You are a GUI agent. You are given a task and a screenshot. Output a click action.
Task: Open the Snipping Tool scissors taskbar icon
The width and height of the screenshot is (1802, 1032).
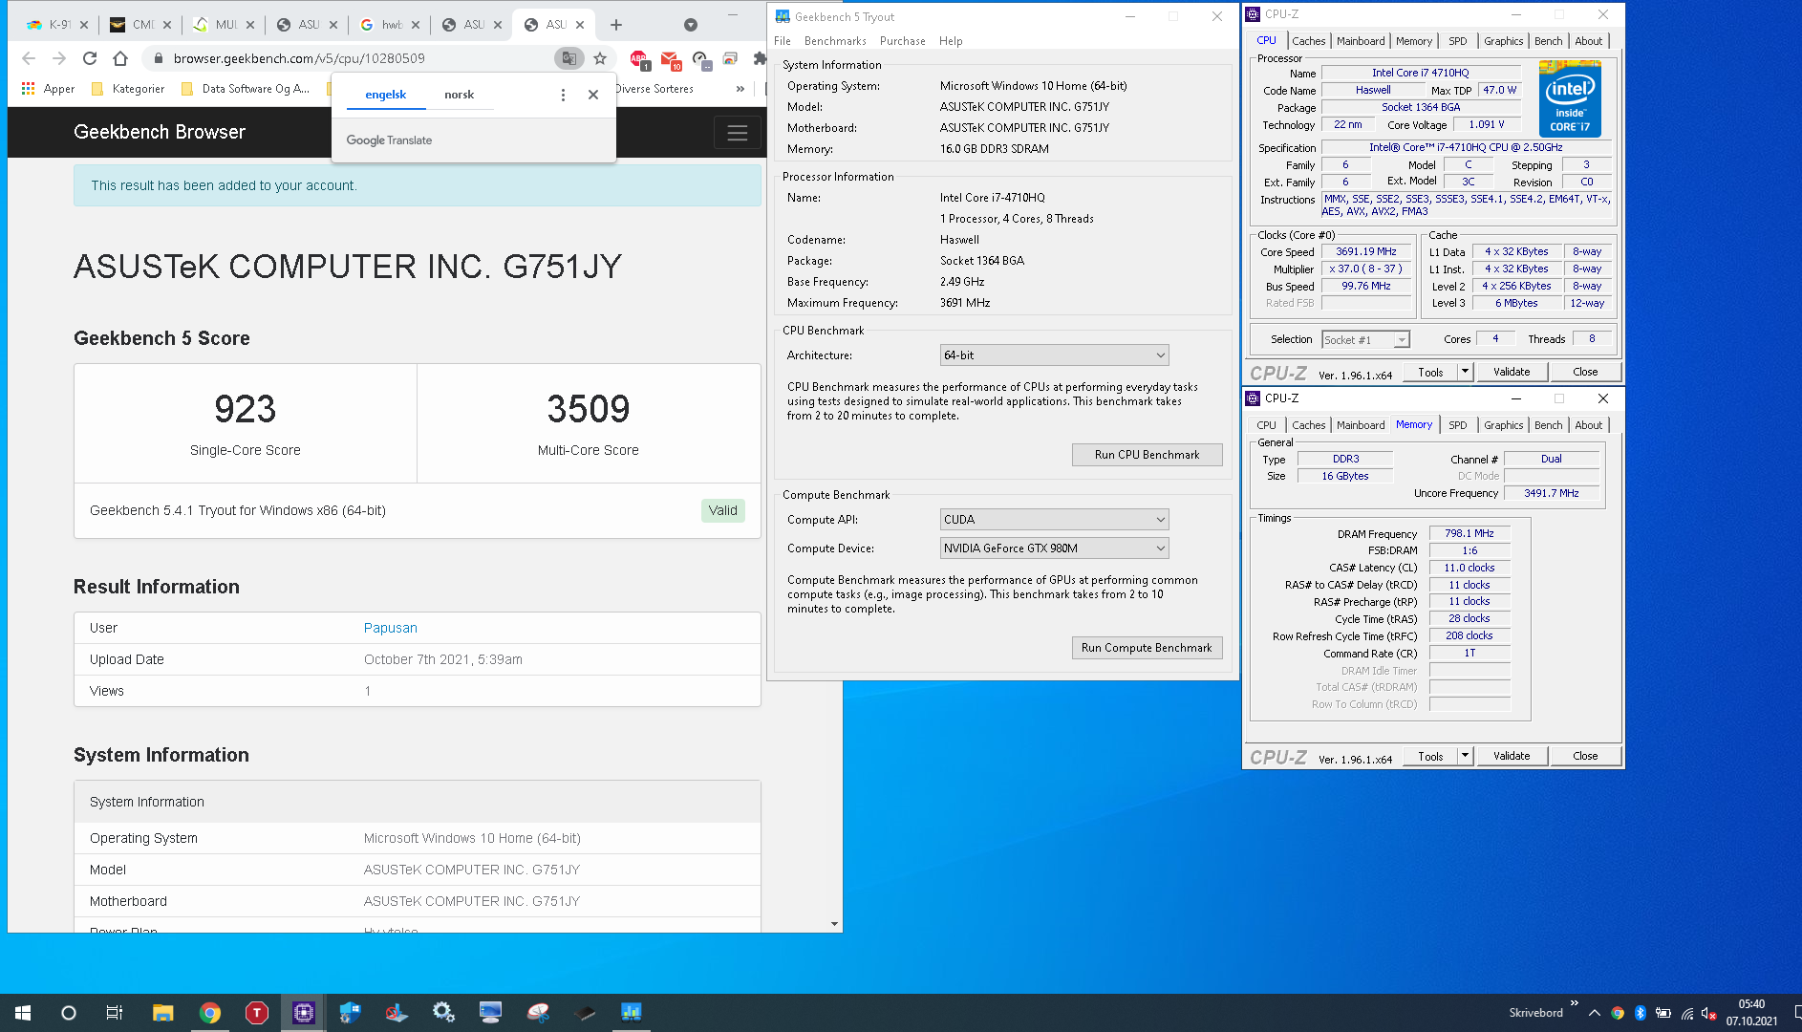538,1013
